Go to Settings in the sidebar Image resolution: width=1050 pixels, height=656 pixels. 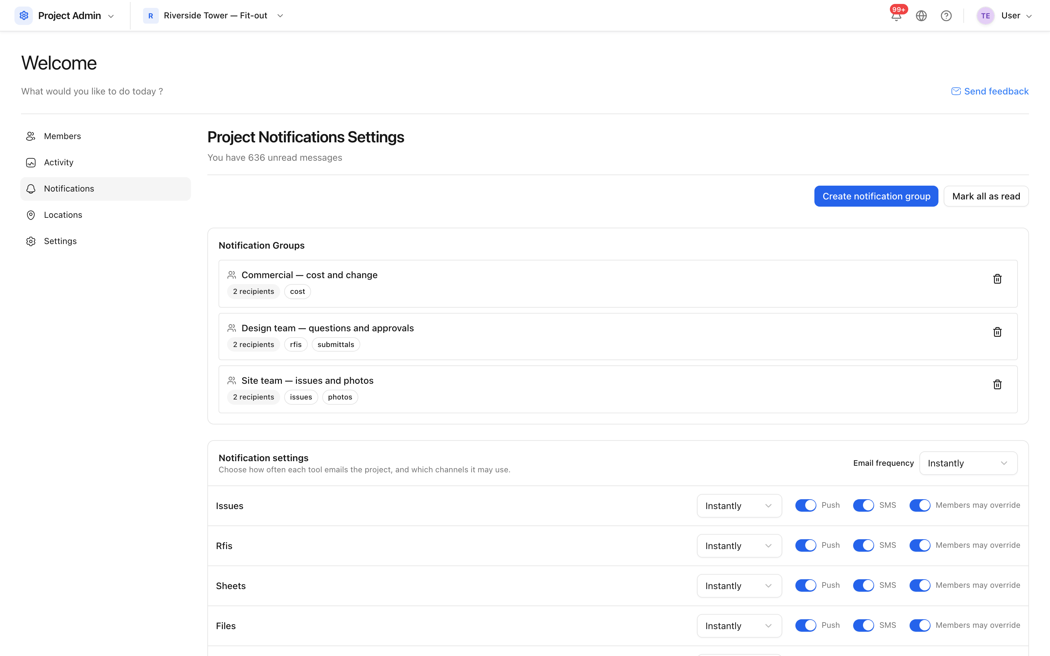(105, 241)
